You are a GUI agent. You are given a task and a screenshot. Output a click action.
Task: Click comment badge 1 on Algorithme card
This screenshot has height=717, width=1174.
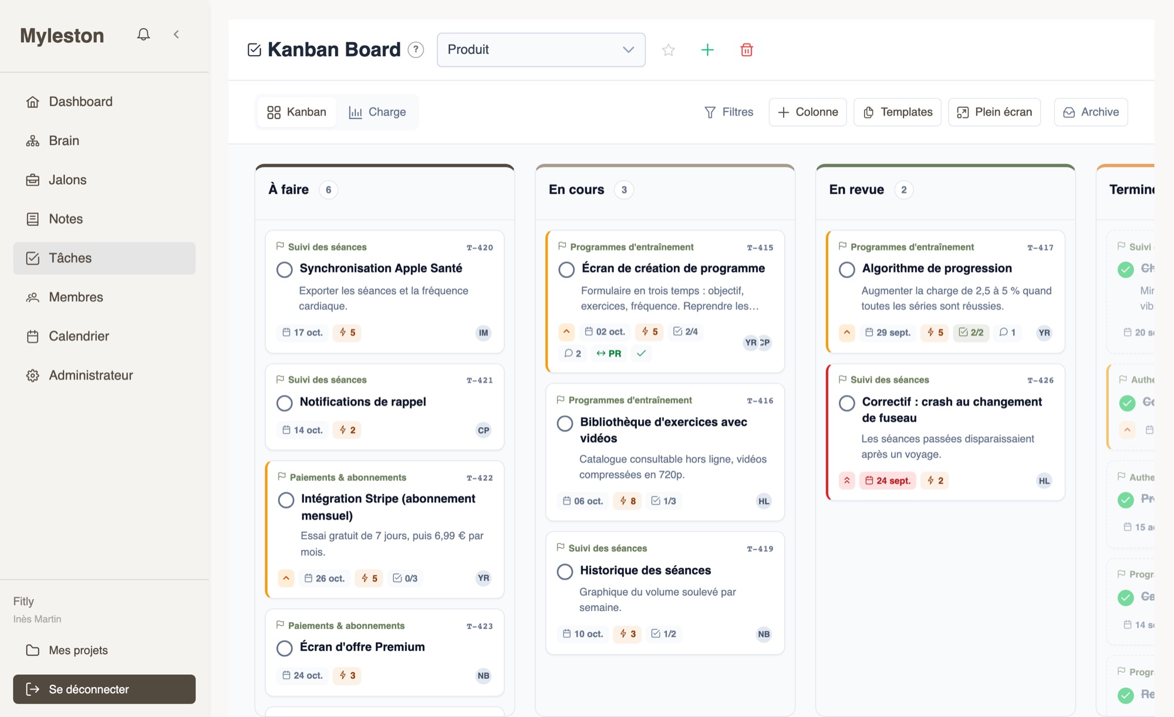[x=1007, y=333]
